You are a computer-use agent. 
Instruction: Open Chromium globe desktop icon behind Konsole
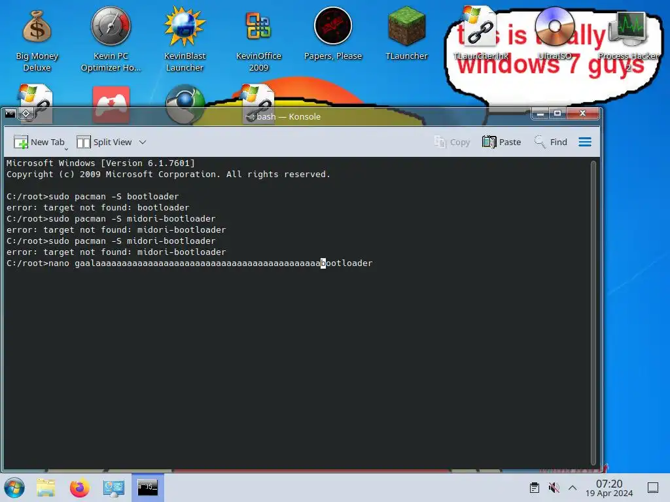pos(185,104)
